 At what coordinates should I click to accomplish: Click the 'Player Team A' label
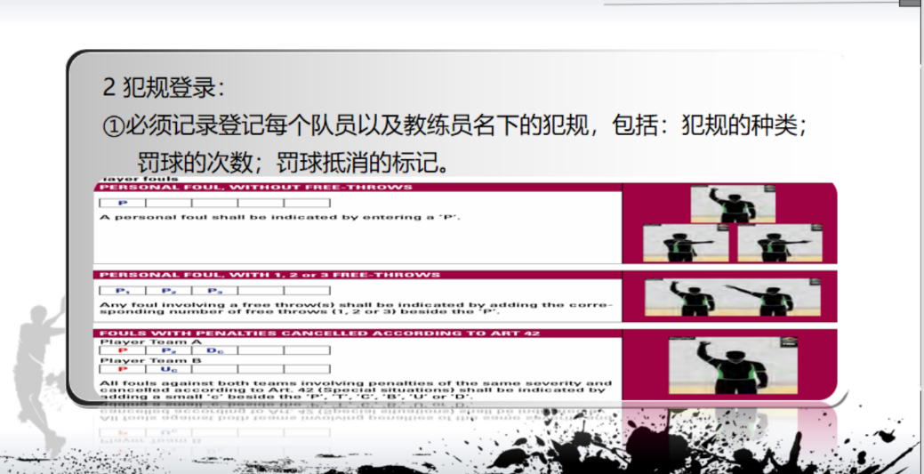[x=137, y=341]
